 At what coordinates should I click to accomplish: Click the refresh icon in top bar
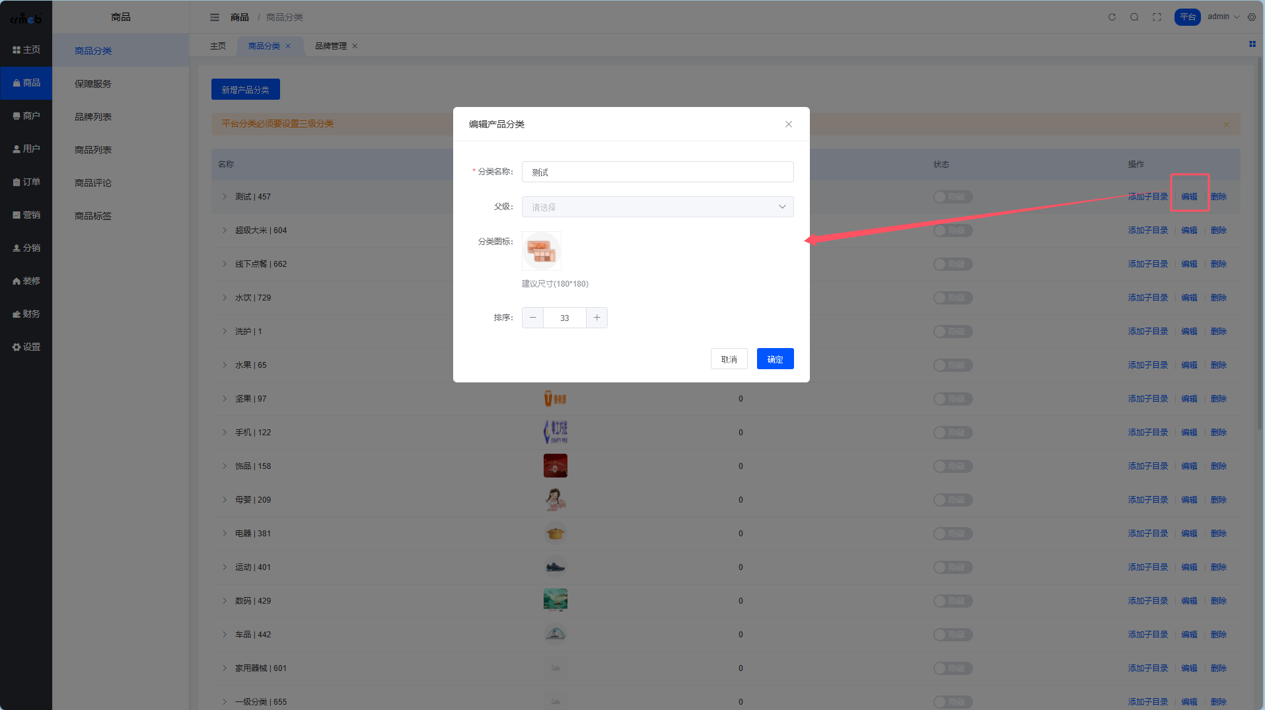[1112, 17]
